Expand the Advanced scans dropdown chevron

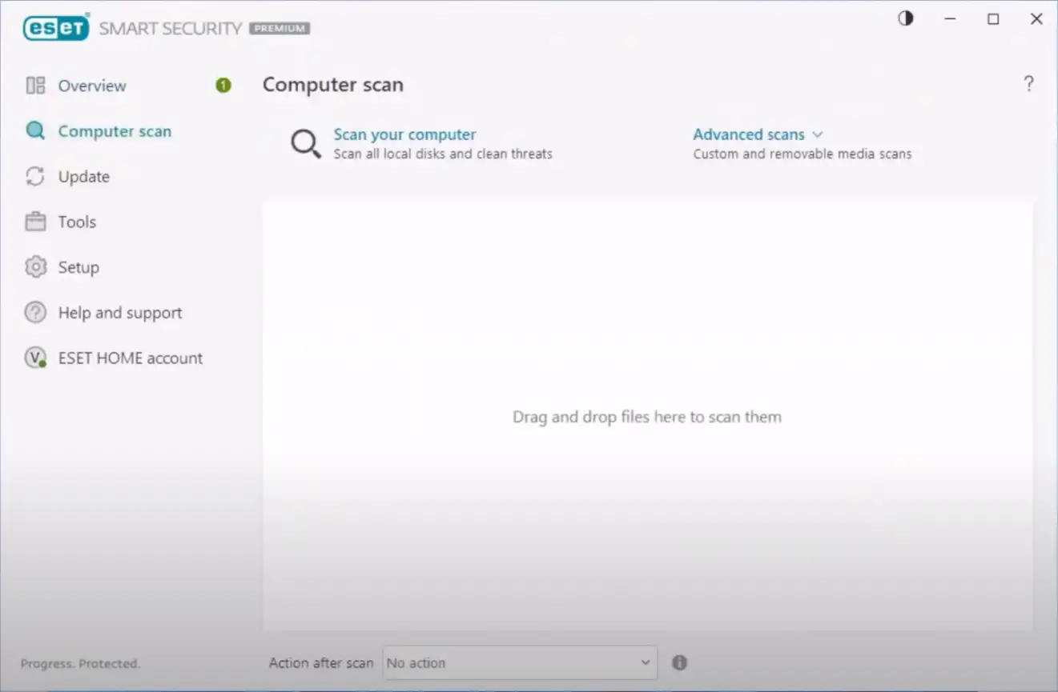point(817,134)
